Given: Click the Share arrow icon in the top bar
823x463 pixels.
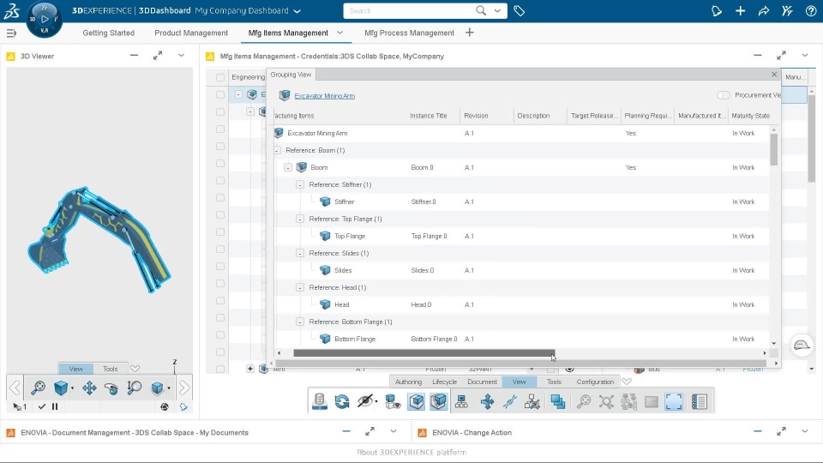Looking at the screenshot, I should coord(764,10).
